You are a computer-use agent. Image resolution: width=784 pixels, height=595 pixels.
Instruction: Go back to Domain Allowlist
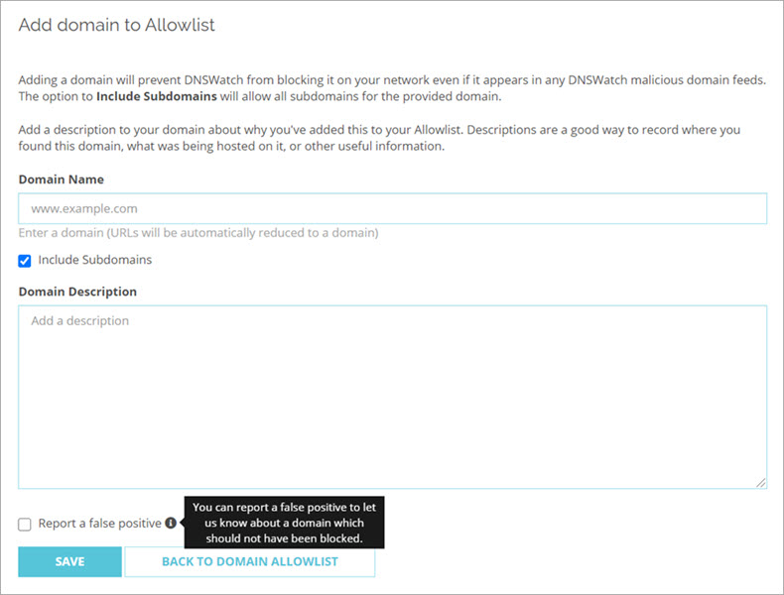[x=249, y=561]
